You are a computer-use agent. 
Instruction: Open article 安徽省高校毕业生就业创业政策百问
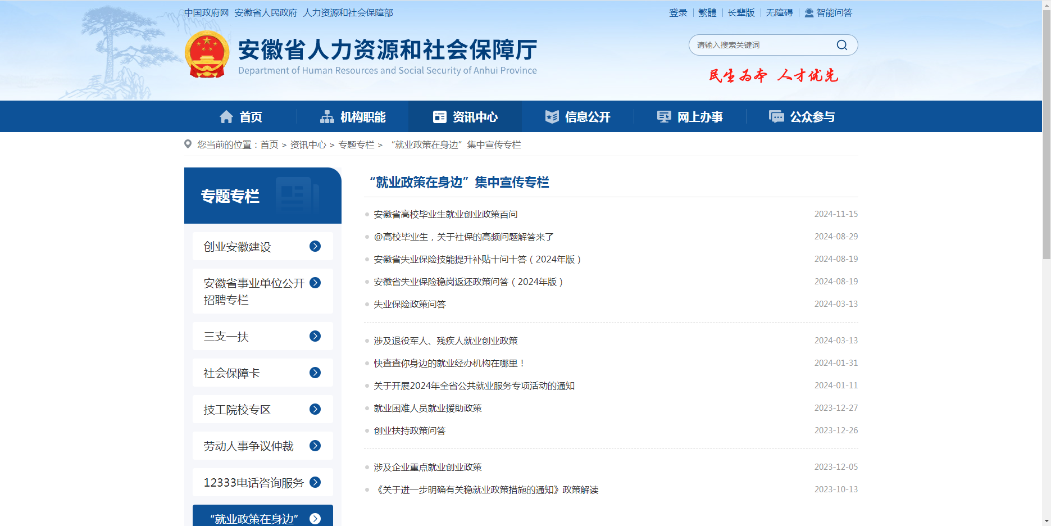pos(445,214)
